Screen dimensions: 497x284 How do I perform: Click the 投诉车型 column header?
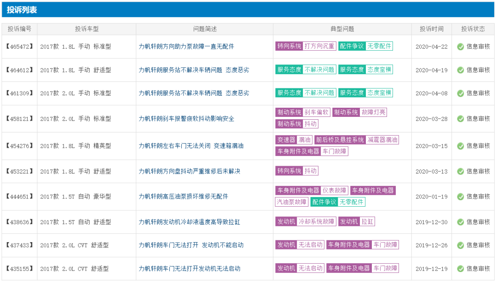87,29
